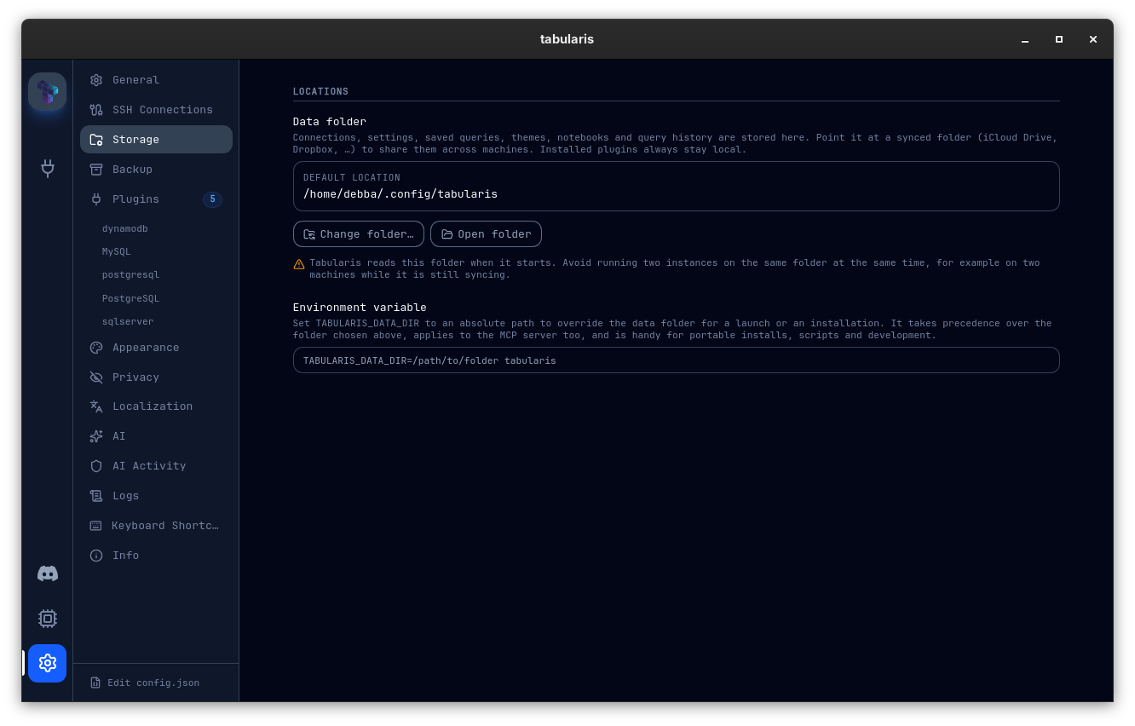Click the Privacy crossed-eye icon

pos(96,377)
